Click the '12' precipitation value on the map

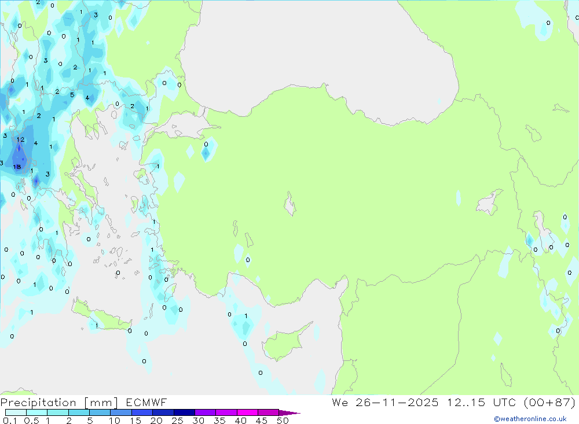(21, 139)
